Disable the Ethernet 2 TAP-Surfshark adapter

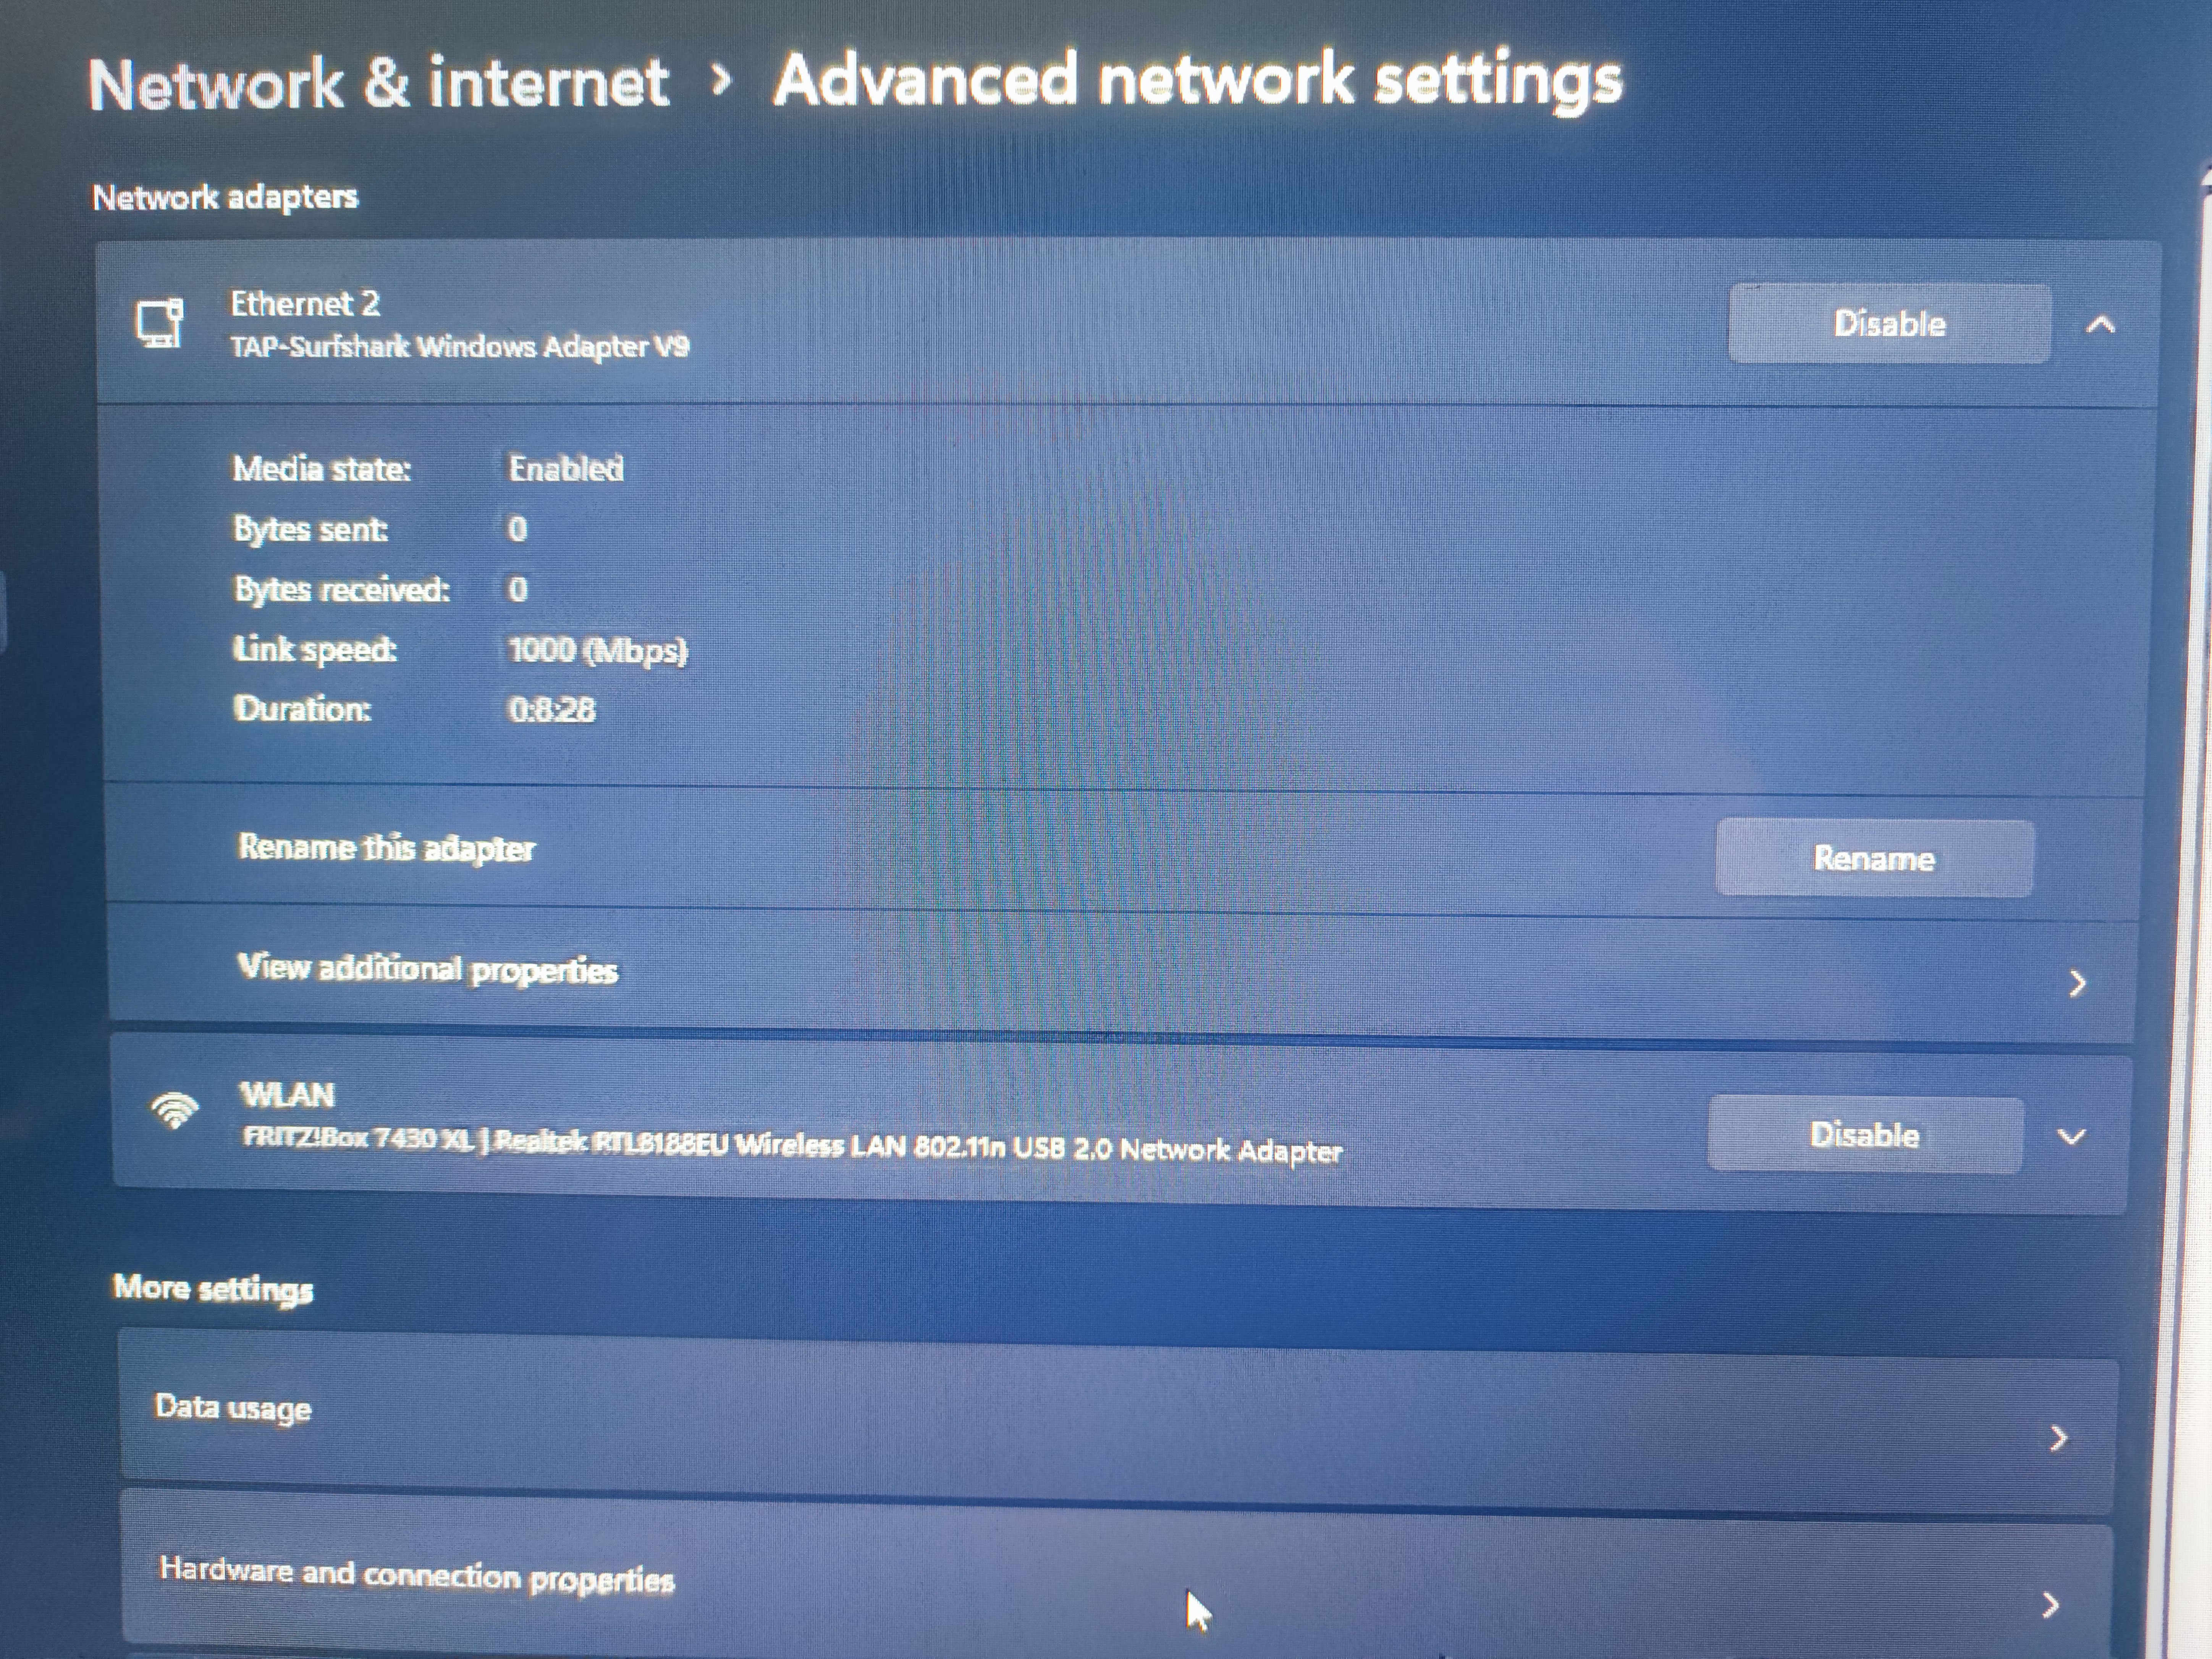(1889, 323)
